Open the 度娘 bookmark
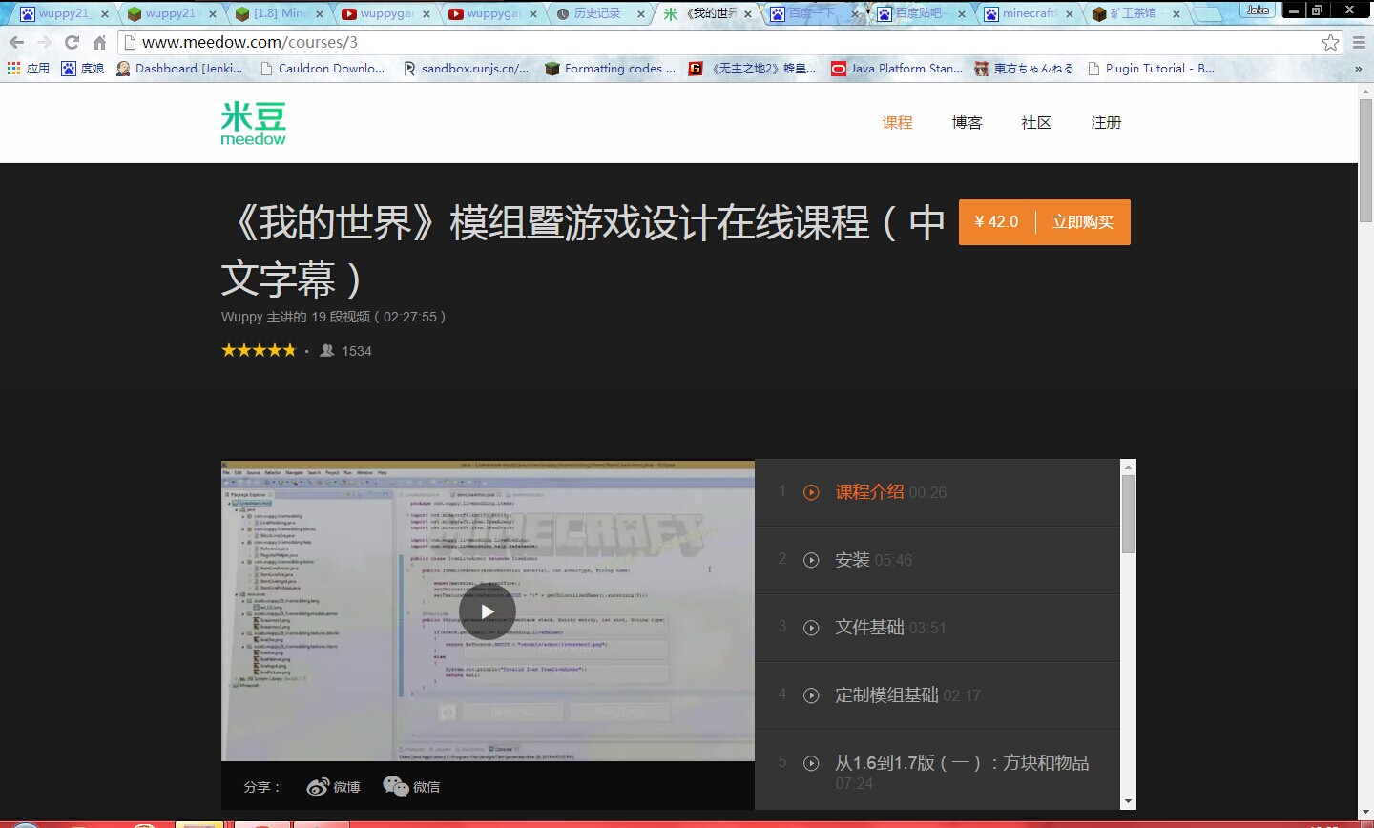The height and width of the screenshot is (828, 1374). pyautogui.click(x=82, y=69)
